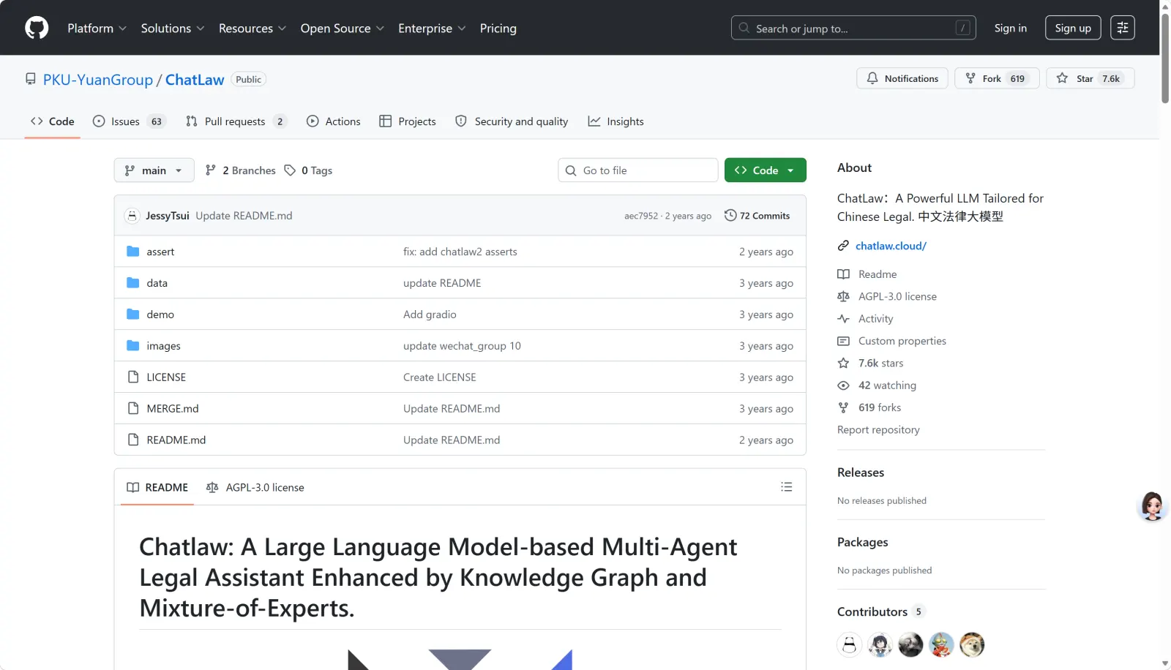Expand the Platform menu
Viewport: 1171px width, 670px height.
tap(97, 28)
